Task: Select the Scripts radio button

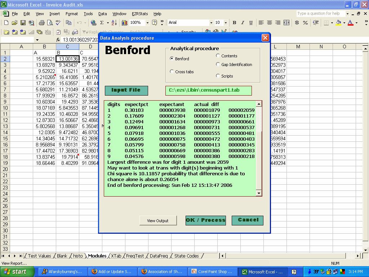Action: coord(218,76)
